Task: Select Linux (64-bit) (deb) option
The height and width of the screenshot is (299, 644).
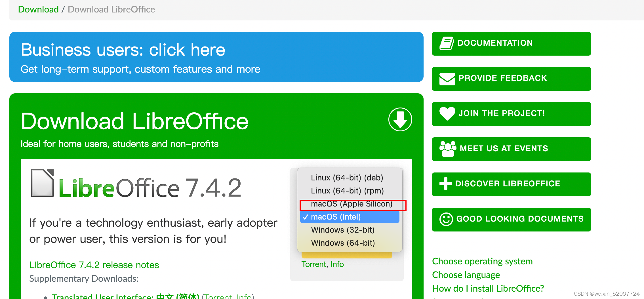Action: click(350, 178)
